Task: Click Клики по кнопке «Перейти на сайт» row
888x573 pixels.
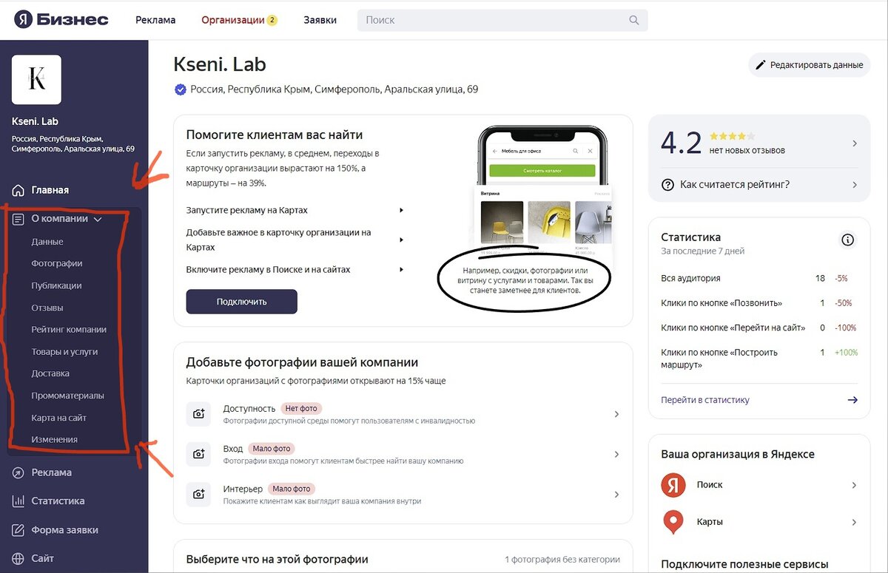Action: point(759,328)
